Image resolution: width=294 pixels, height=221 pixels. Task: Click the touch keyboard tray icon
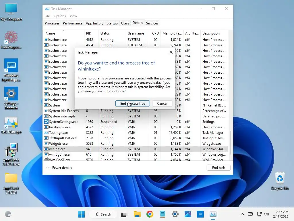[250, 214]
